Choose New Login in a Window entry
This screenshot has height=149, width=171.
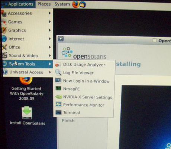coord(84,81)
